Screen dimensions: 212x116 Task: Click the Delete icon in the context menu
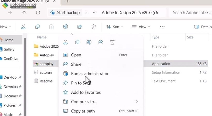point(112,42)
